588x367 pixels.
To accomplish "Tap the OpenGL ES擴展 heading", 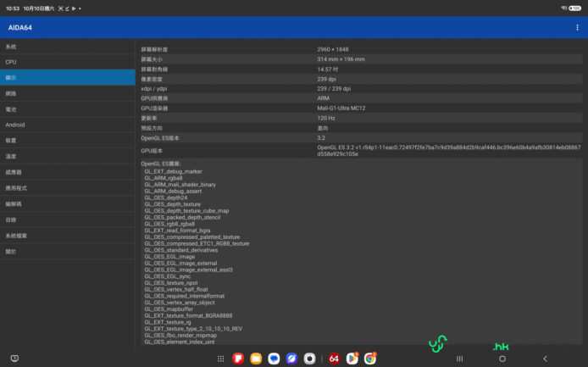I will click(x=160, y=164).
